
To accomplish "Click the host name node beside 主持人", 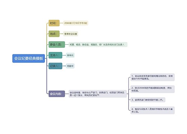I will point(70,55).
